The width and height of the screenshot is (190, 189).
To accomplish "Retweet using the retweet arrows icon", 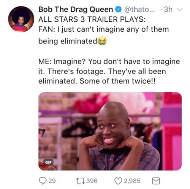I will pos(80,181).
